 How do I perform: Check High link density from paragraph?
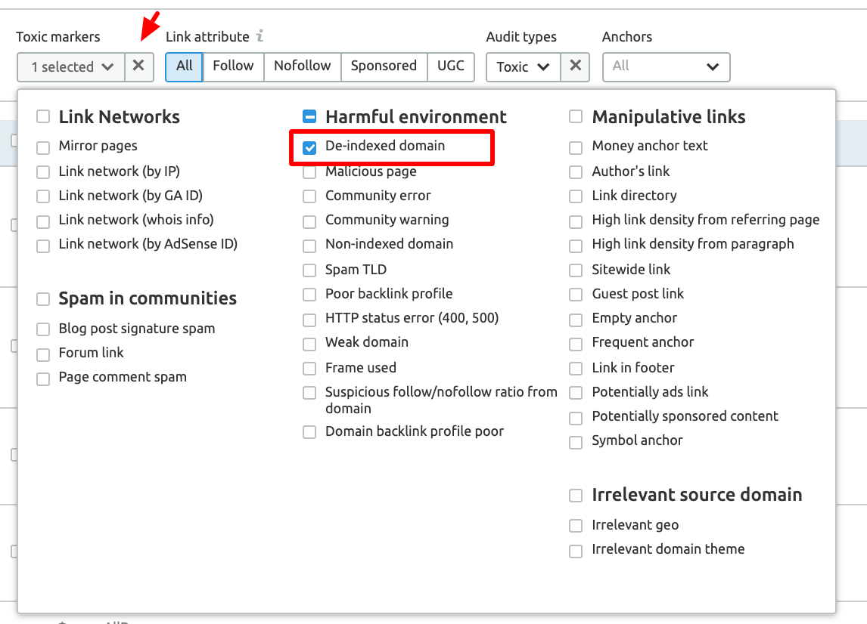576,246
